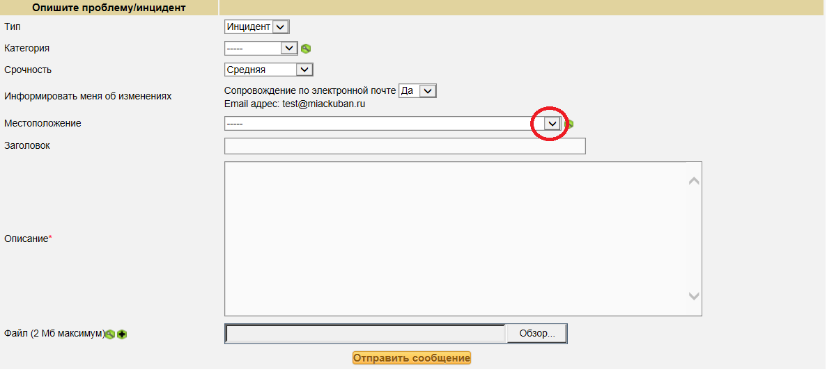
Task: Expand the Местоположение dropdown arrow
Action: point(552,123)
